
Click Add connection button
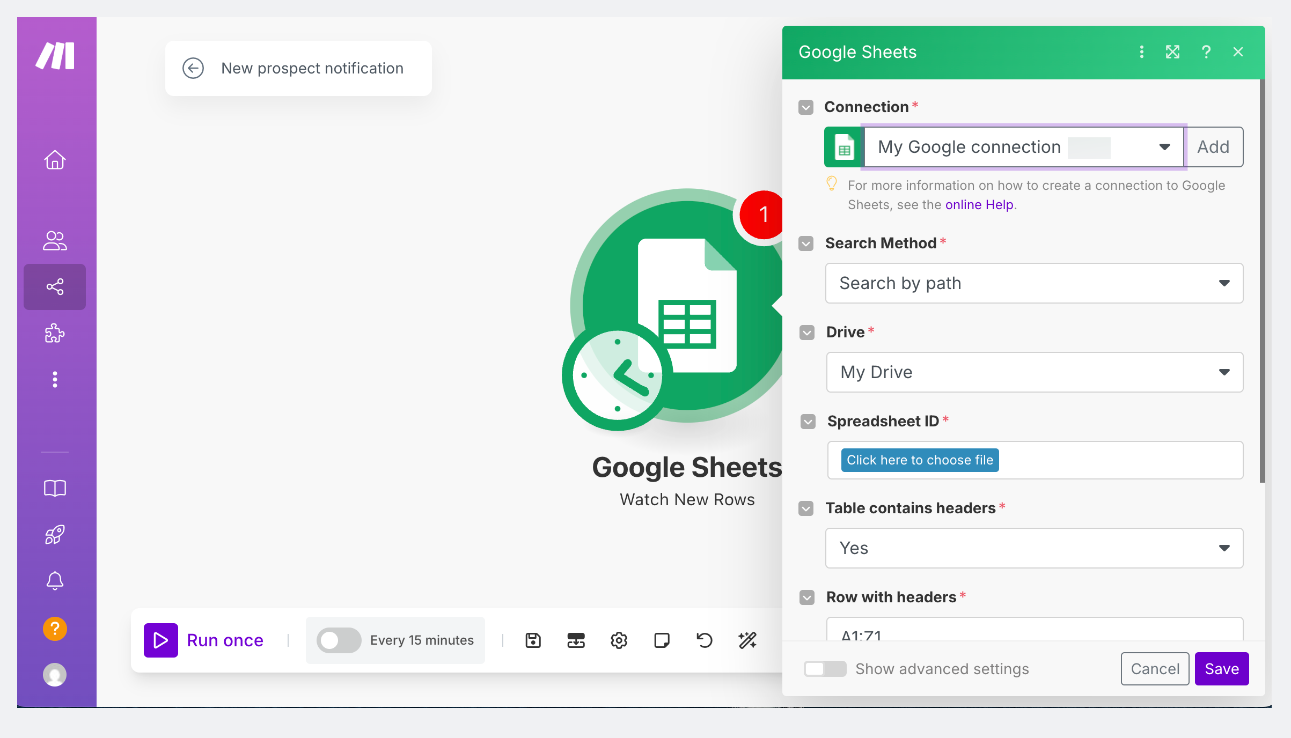(x=1213, y=147)
